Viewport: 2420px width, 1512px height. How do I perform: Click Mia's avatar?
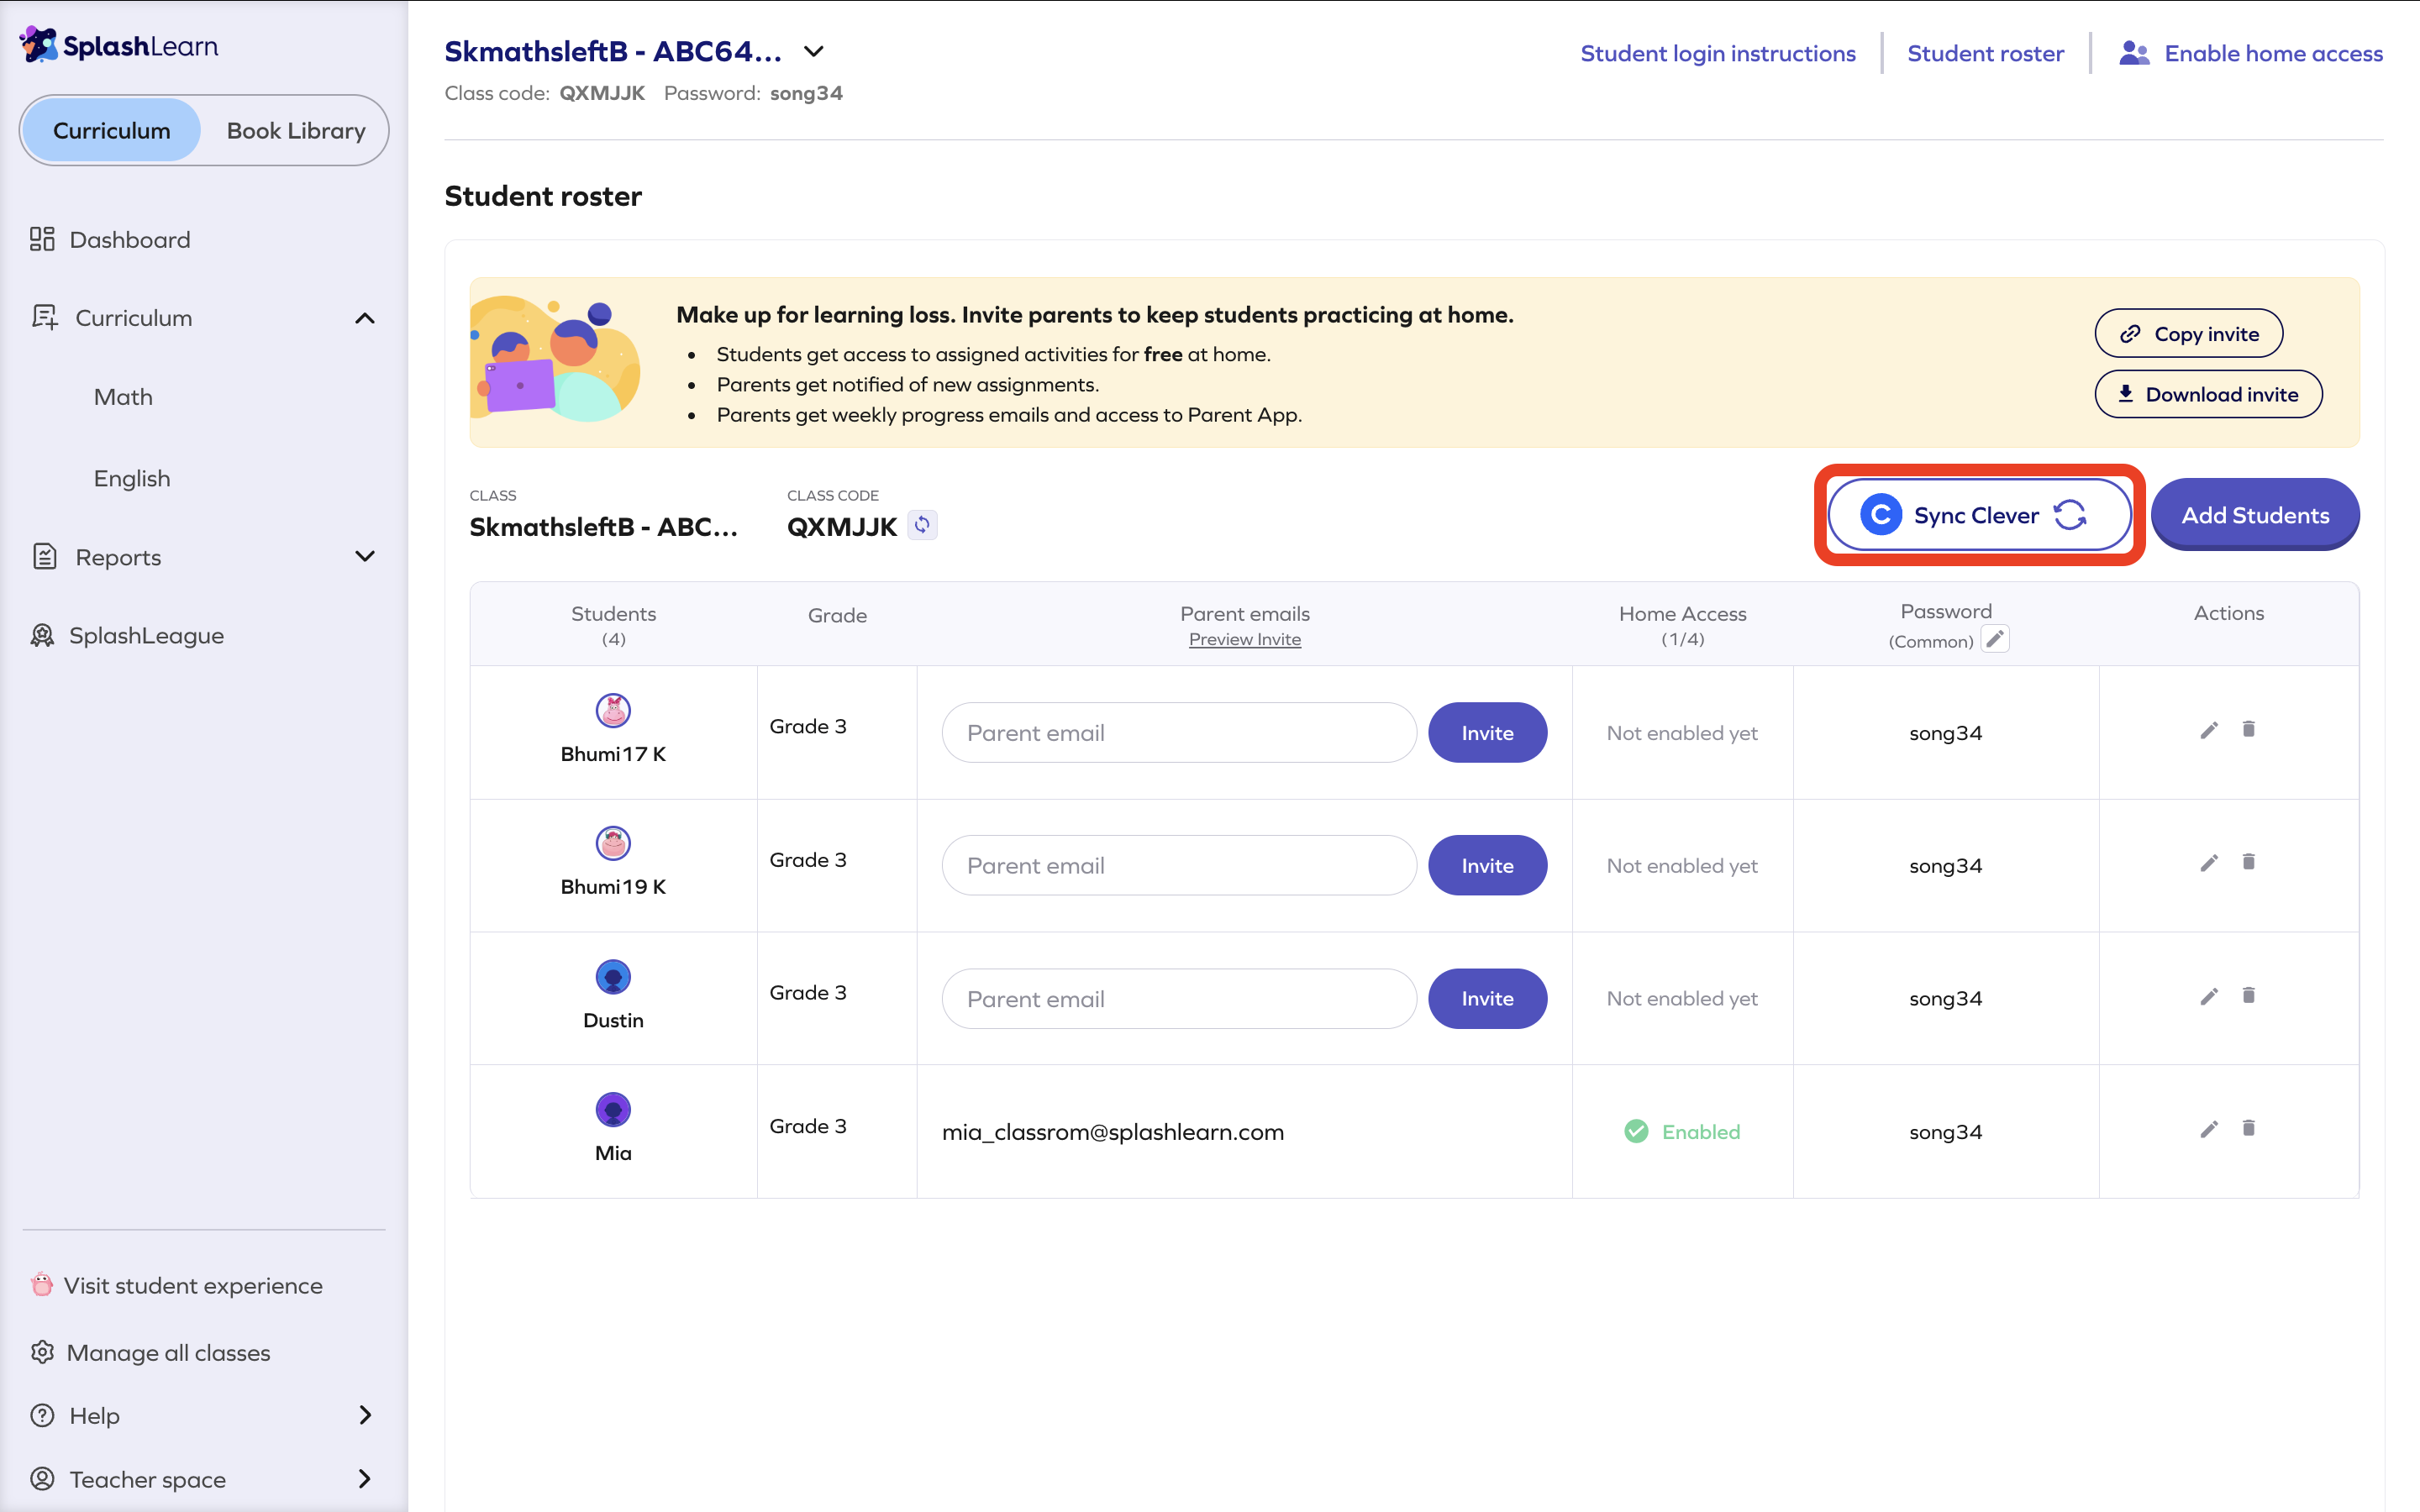coord(613,1110)
